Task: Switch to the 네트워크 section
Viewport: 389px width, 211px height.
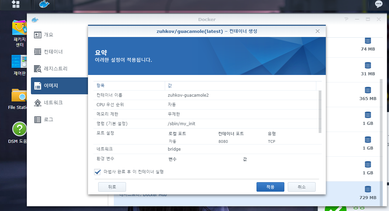Action: coord(59,102)
